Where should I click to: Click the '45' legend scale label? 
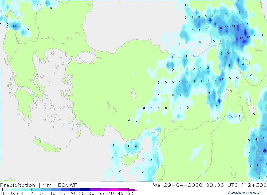(121, 193)
